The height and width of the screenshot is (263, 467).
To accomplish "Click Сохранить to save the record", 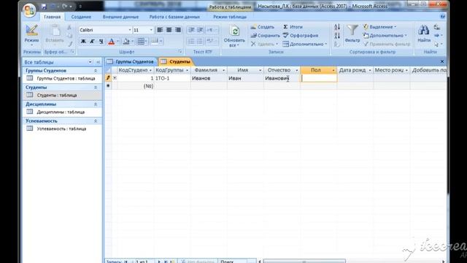I will (x=265, y=36).
